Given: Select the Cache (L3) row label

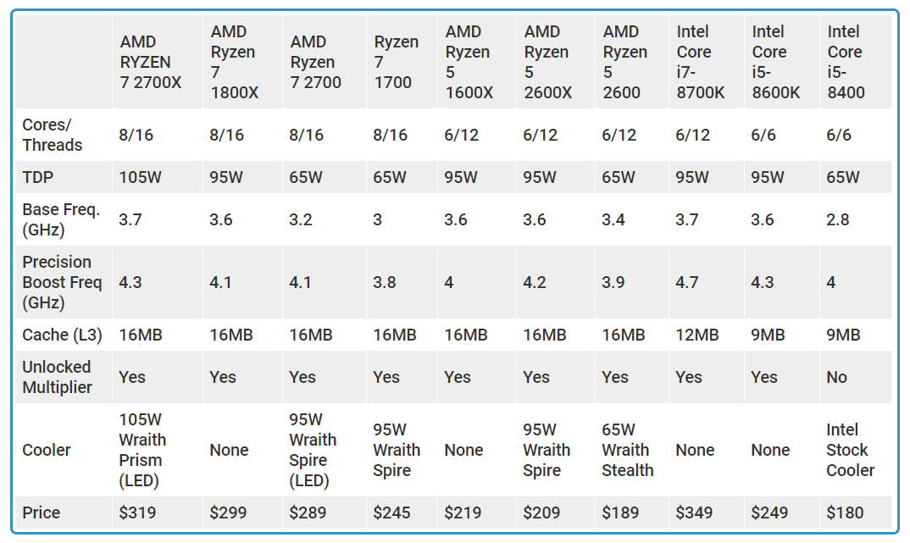Looking at the screenshot, I should [62, 335].
